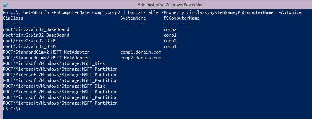The height and width of the screenshot is (119, 312).
Task: Select the PSComputerName column header
Action: 182,18
